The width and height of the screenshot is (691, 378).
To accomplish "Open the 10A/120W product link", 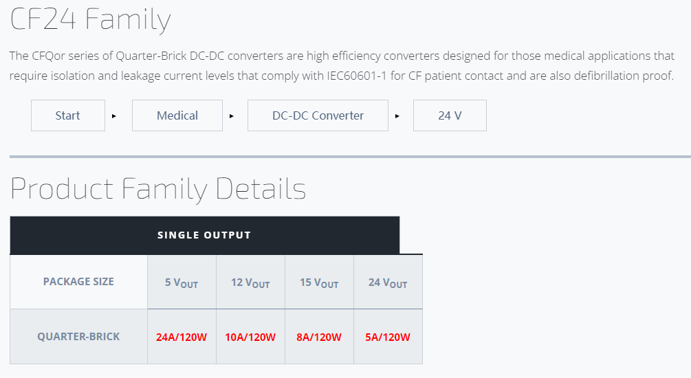I will click(250, 337).
